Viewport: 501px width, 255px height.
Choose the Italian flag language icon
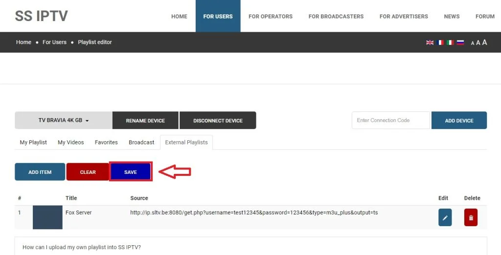pos(450,42)
